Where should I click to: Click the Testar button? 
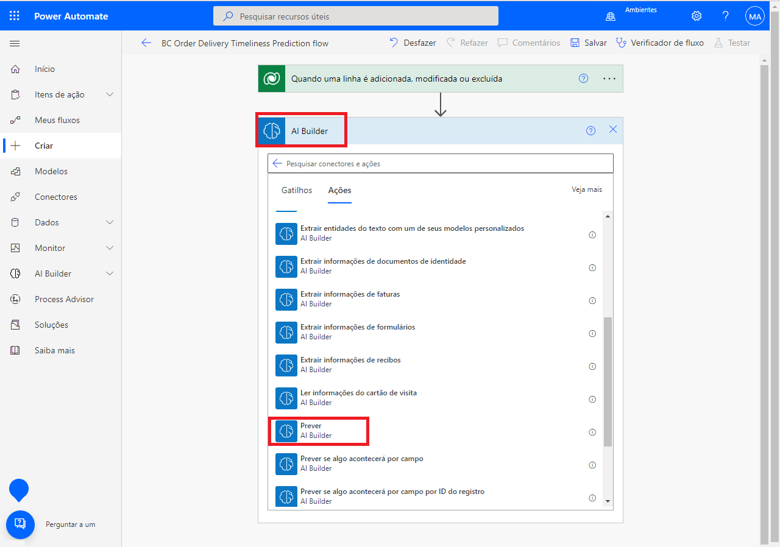pos(732,43)
